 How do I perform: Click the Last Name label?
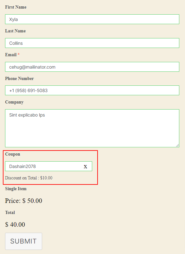15,31
